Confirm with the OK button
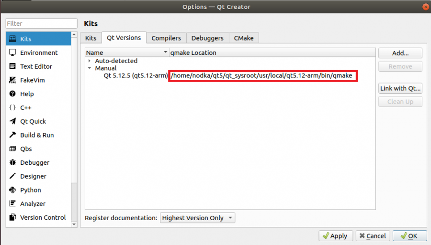Image resolution: width=431 pixels, height=245 pixels. click(x=409, y=235)
